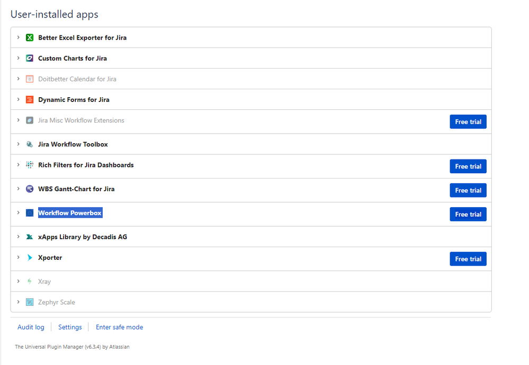Select the Xporter app title

(x=50, y=258)
